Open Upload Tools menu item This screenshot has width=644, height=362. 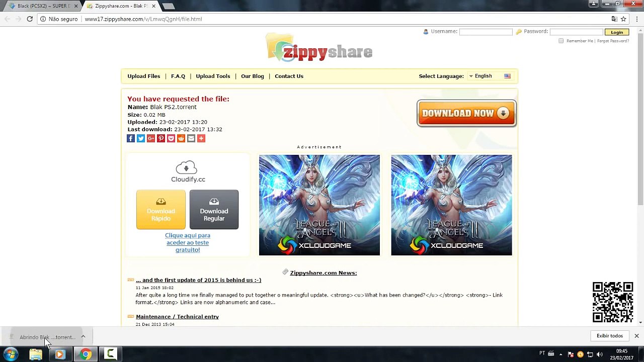point(213,76)
